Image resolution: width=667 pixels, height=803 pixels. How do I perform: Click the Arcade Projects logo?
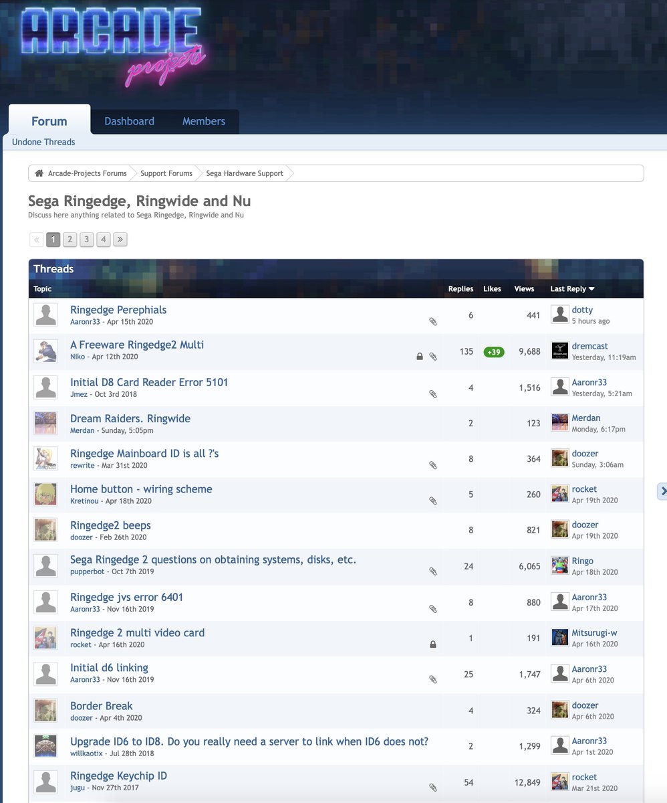(112, 47)
